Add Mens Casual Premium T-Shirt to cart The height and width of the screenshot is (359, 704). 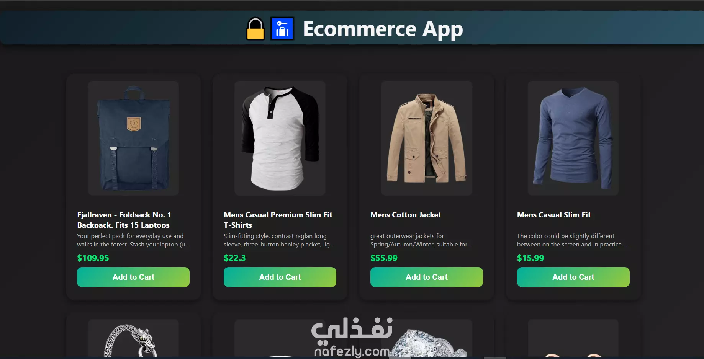(x=280, y=277)
